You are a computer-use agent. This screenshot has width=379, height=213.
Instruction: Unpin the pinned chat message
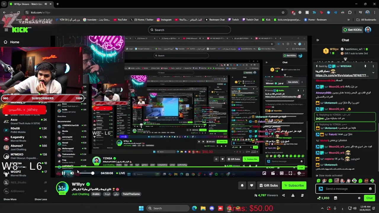(x=365, y=66)
